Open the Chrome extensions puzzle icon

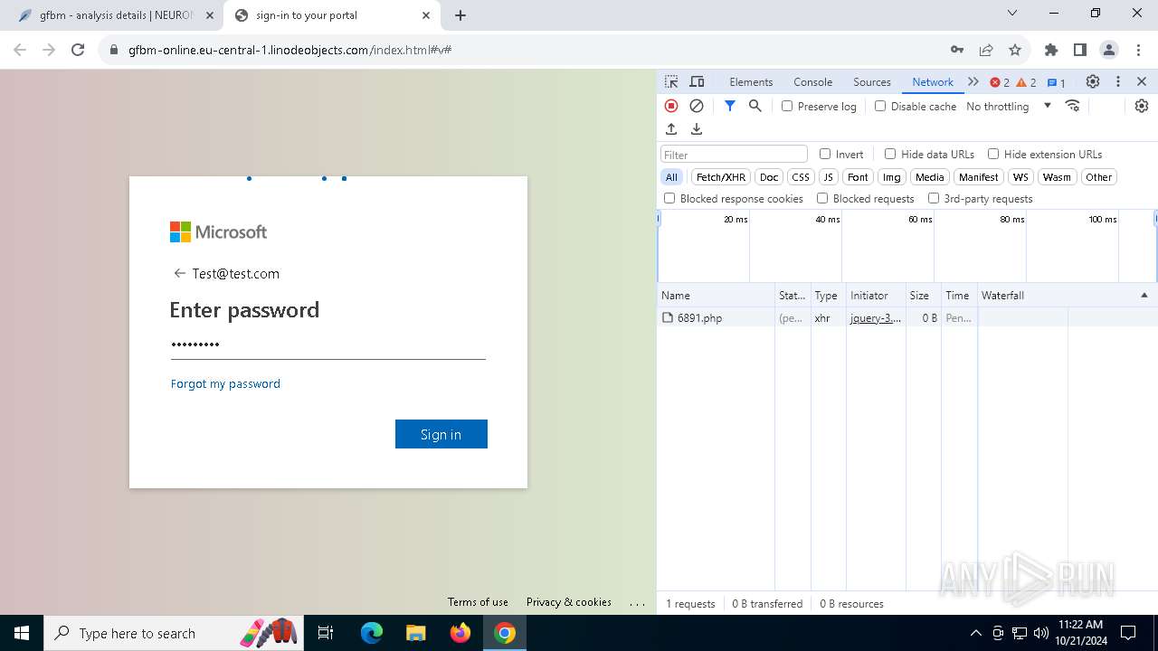(1051, 50)
